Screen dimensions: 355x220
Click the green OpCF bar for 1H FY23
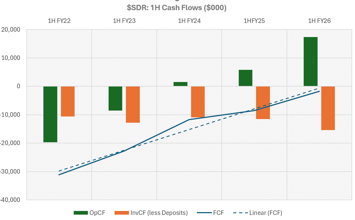[x=115, y=98]
